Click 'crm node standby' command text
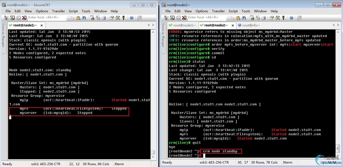Screen dimensions: 343x167 (x=220, y=151)
